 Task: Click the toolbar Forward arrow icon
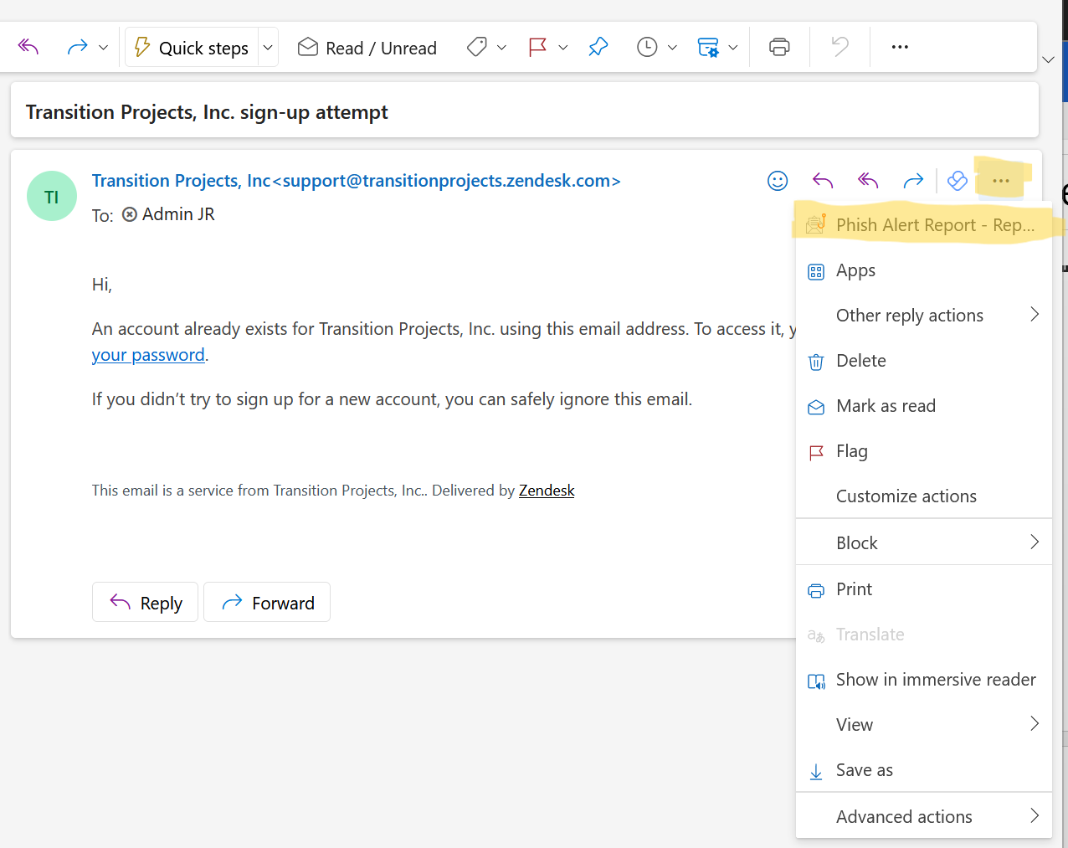tap(77, 47)
